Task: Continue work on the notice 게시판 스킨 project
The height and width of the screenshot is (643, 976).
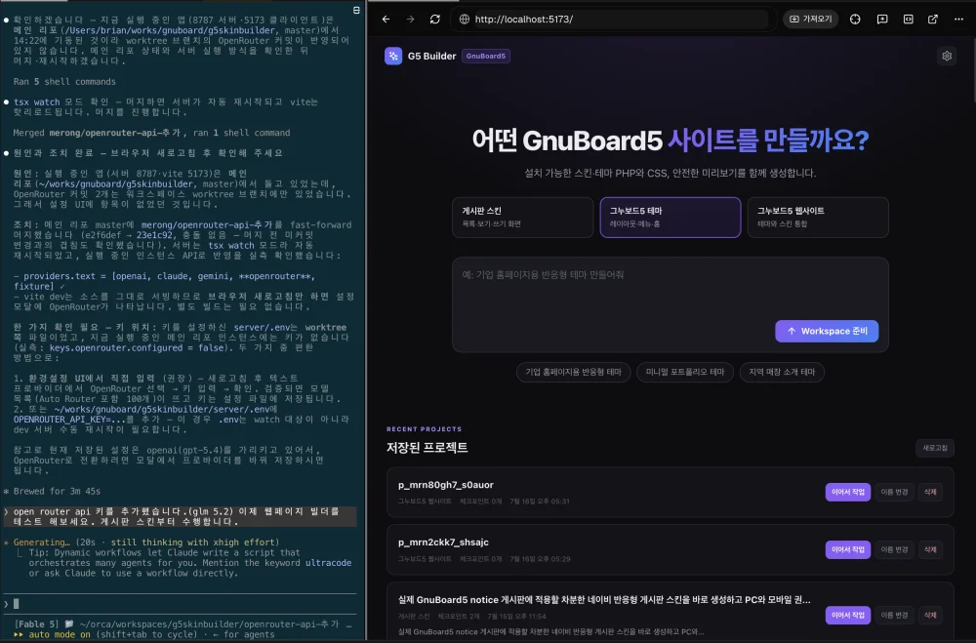Action: click(x=848, y=615)
